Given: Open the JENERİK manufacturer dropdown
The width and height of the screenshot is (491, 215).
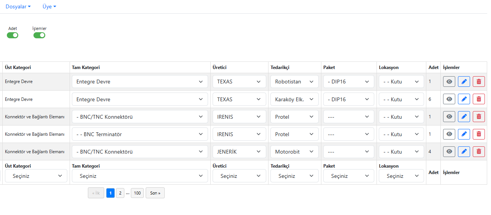Looking at the screenshot, I should tap(239, 152).
